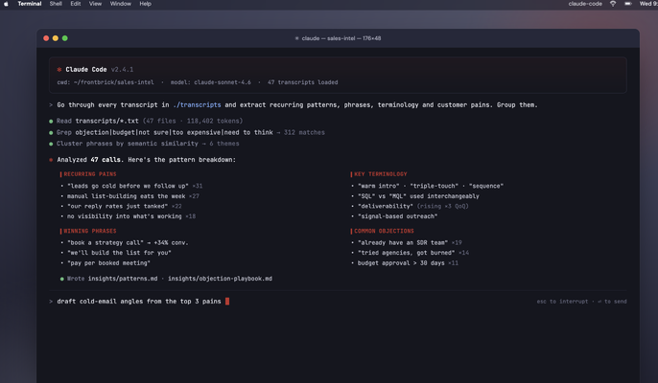The image size is (658, 383).
Task: Click the return to send hint
Action: [x=612, y=302]
